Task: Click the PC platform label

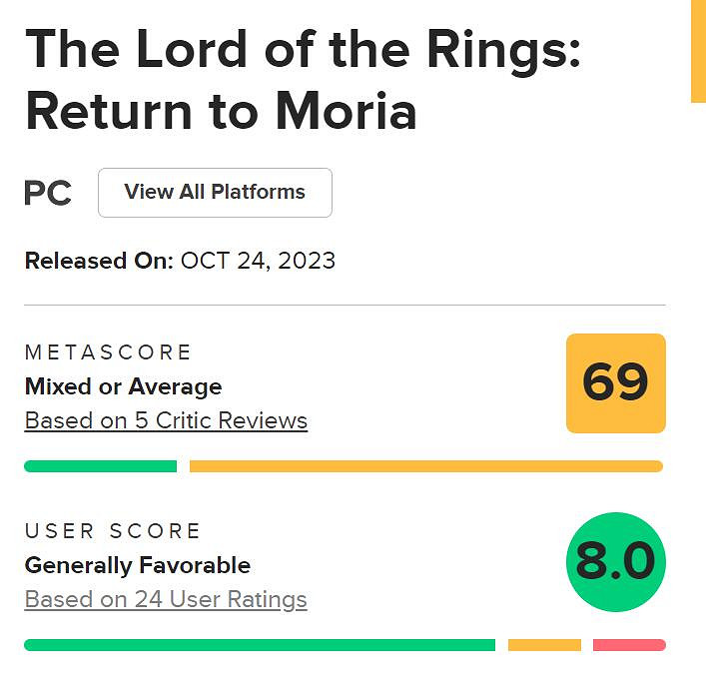Action: [48, 193]
